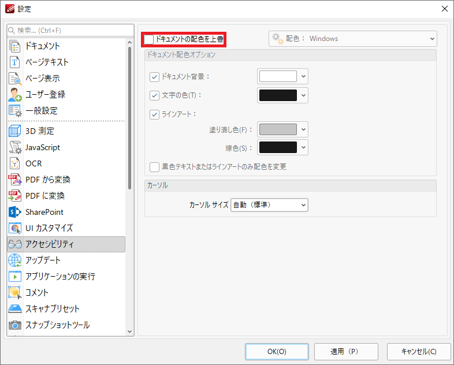The height and width of the screenshot is (365, 454).
Task: Open the コメント icon
Action: point(14,293)
